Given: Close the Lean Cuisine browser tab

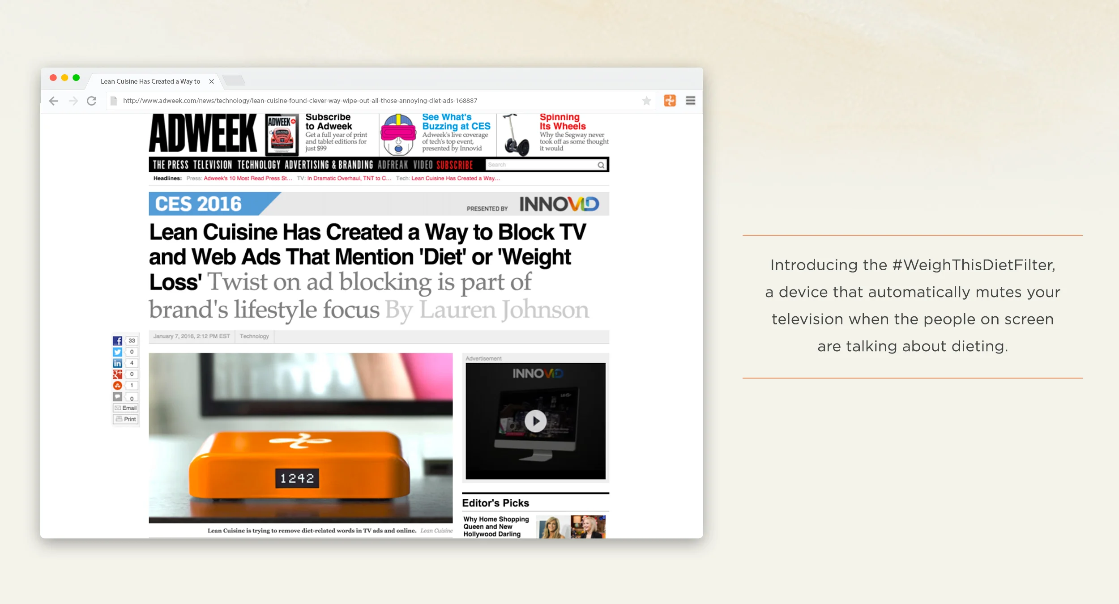Looking at the screenshot, I should (211, 81).
